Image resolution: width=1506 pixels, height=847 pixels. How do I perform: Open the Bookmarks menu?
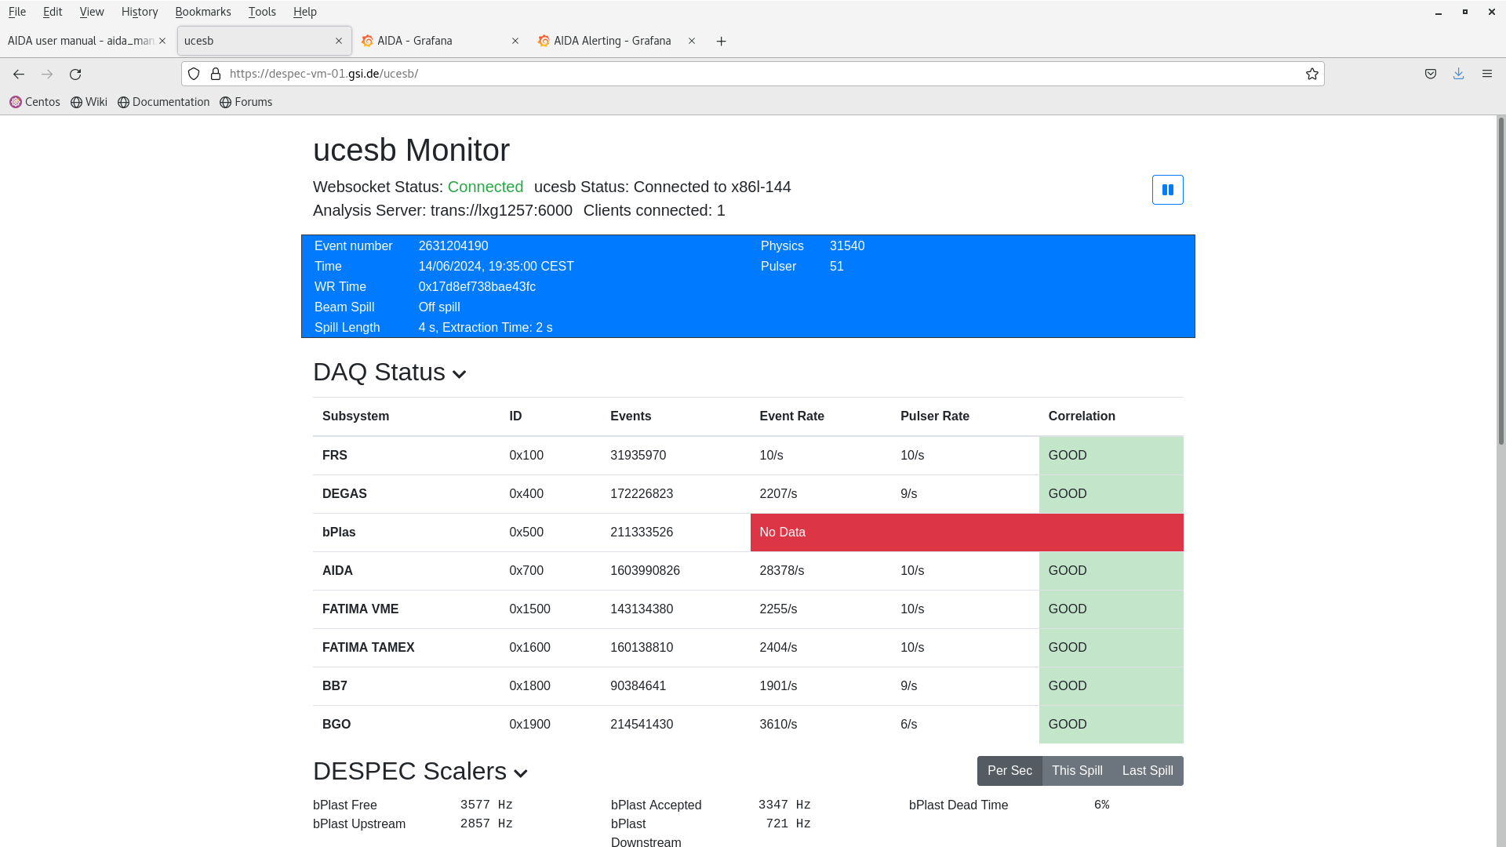(x=202, y=12)
